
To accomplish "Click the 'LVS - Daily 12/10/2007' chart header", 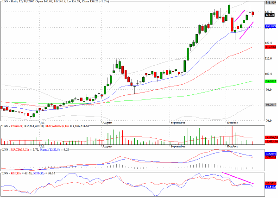I will click(x=19, y=1).
